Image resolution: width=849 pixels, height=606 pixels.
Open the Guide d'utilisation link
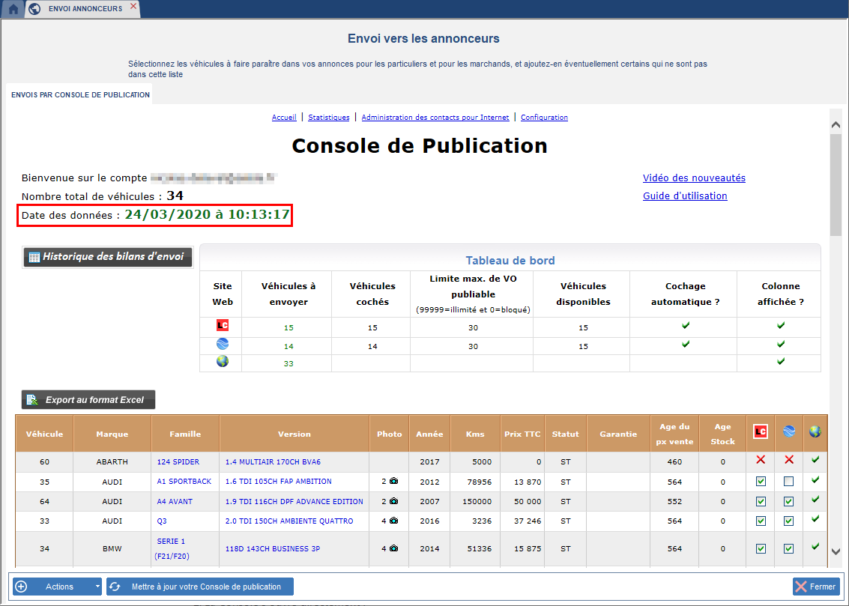[x=685, y=196]
